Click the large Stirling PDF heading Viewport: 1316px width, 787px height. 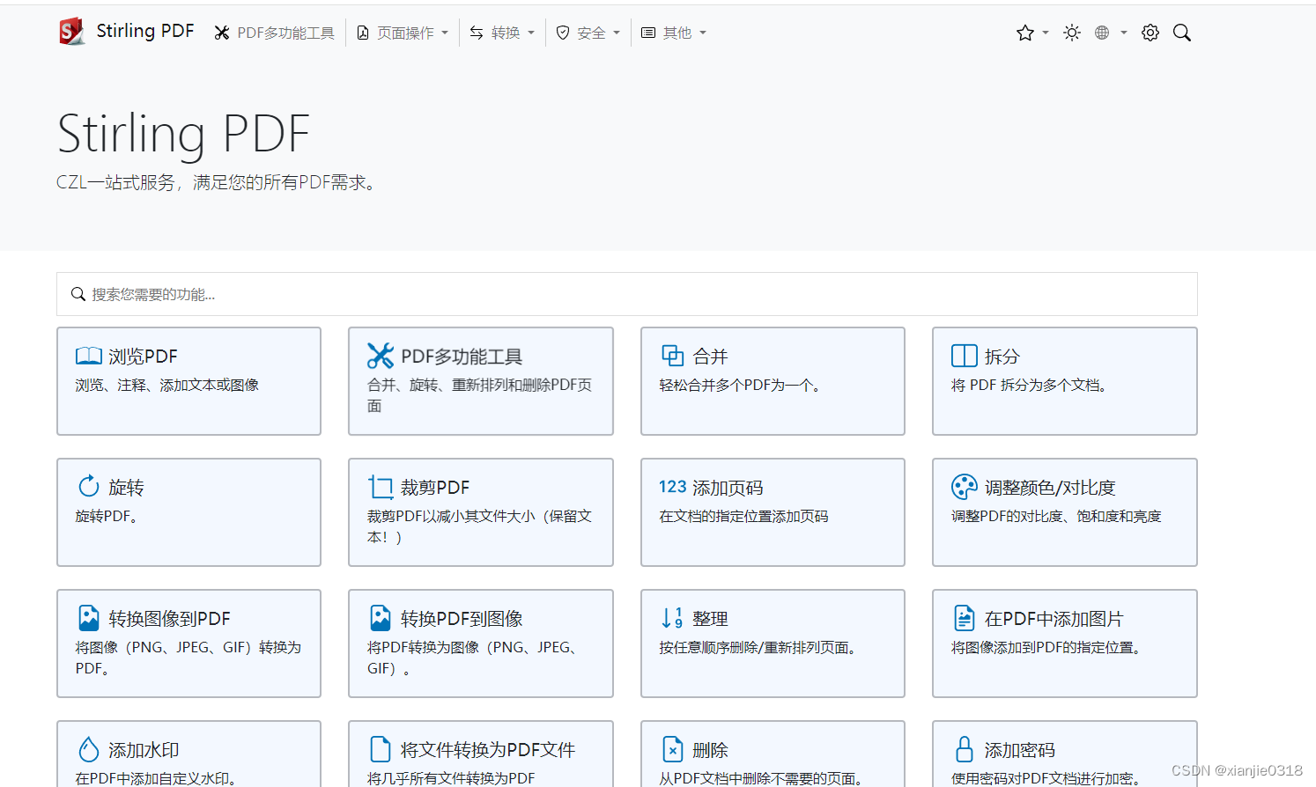[183, 135]
